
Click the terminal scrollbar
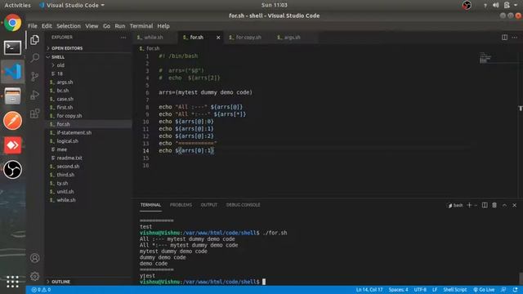tap(521, 278)
